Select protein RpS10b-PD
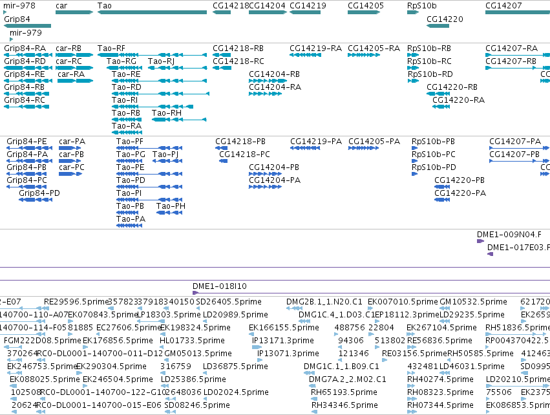The image size is (550, 415). 414,174
